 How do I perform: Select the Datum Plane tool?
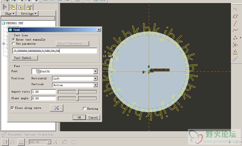(x=235, y=16)
